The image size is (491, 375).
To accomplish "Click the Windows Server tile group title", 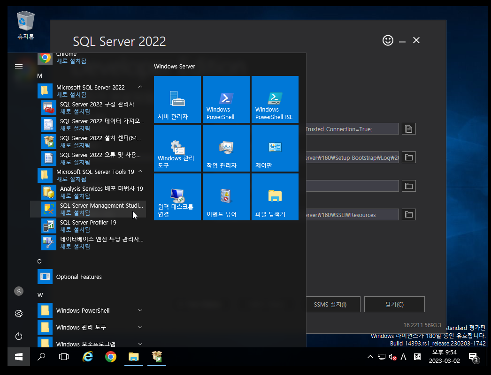I will pos(175,66).
